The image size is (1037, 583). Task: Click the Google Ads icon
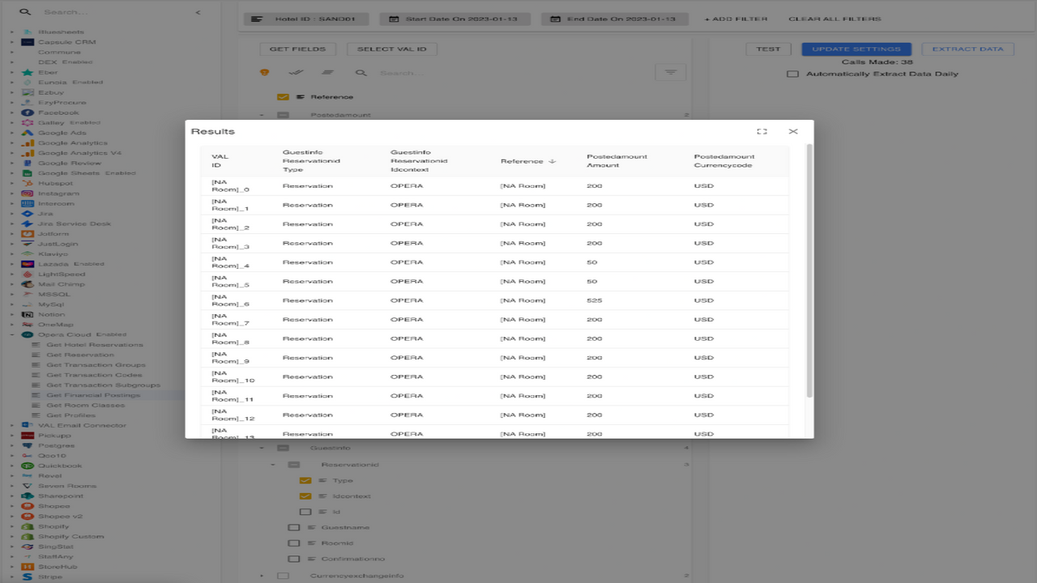click(x=28, y=133)
